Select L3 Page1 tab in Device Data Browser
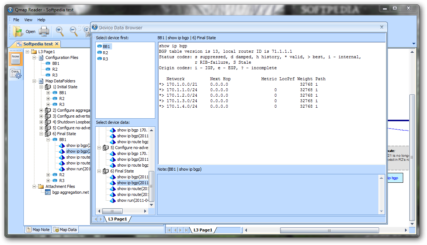427x245 pixels. click(118, 219)
